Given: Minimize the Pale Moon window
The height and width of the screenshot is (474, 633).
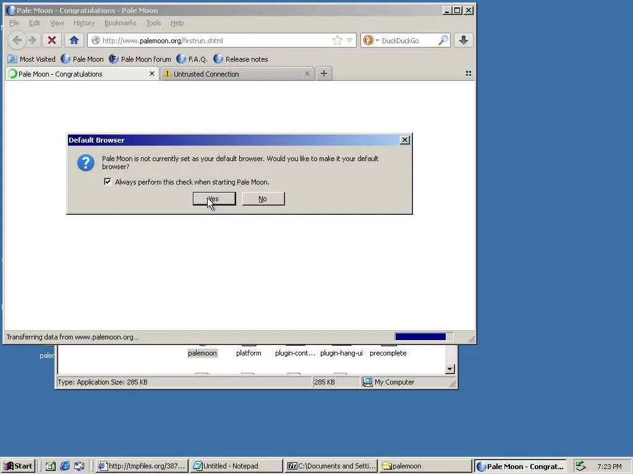Looking at the screenshot, I should (x=446, y=10).
